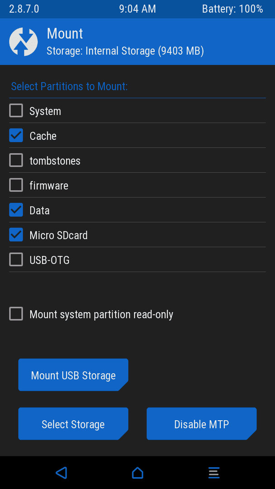Check the tombstones partition box
Screen dimensions: 275x489
click(x=16, y=160)
